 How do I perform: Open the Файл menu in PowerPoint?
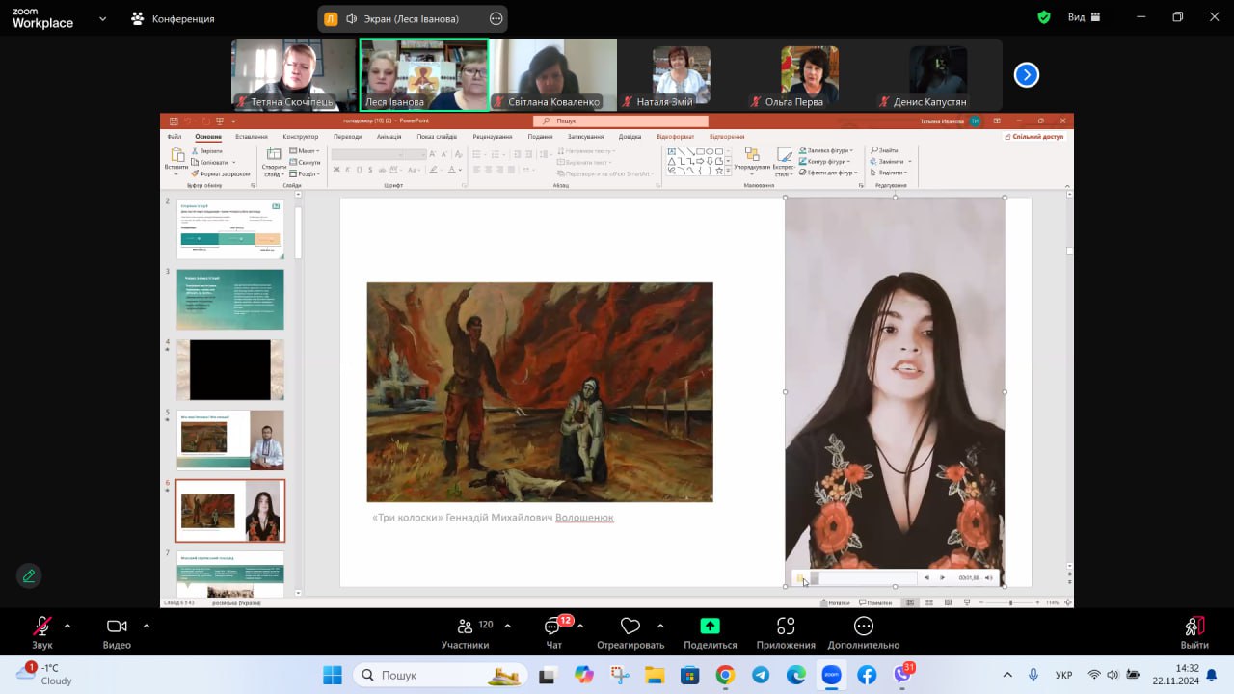click(174, 137)
